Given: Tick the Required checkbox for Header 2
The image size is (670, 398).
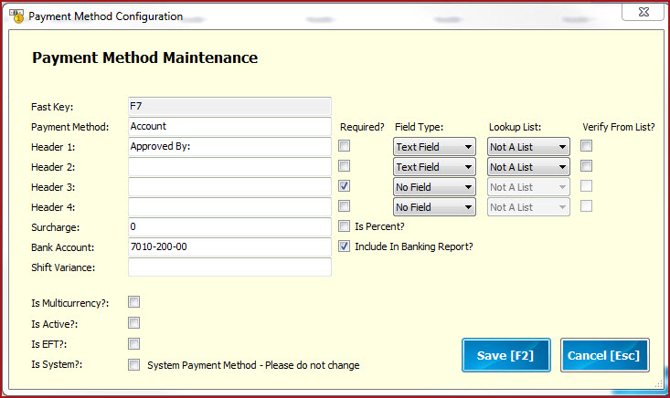Looking at the screenshot, I should [344, 166].
